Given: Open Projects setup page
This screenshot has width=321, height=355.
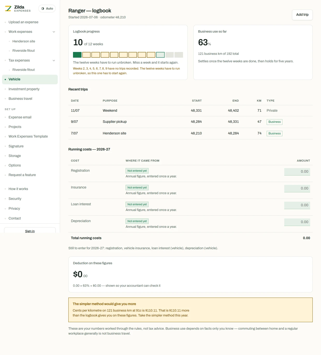Looking at the screenshot, I should tap(15, 127).
